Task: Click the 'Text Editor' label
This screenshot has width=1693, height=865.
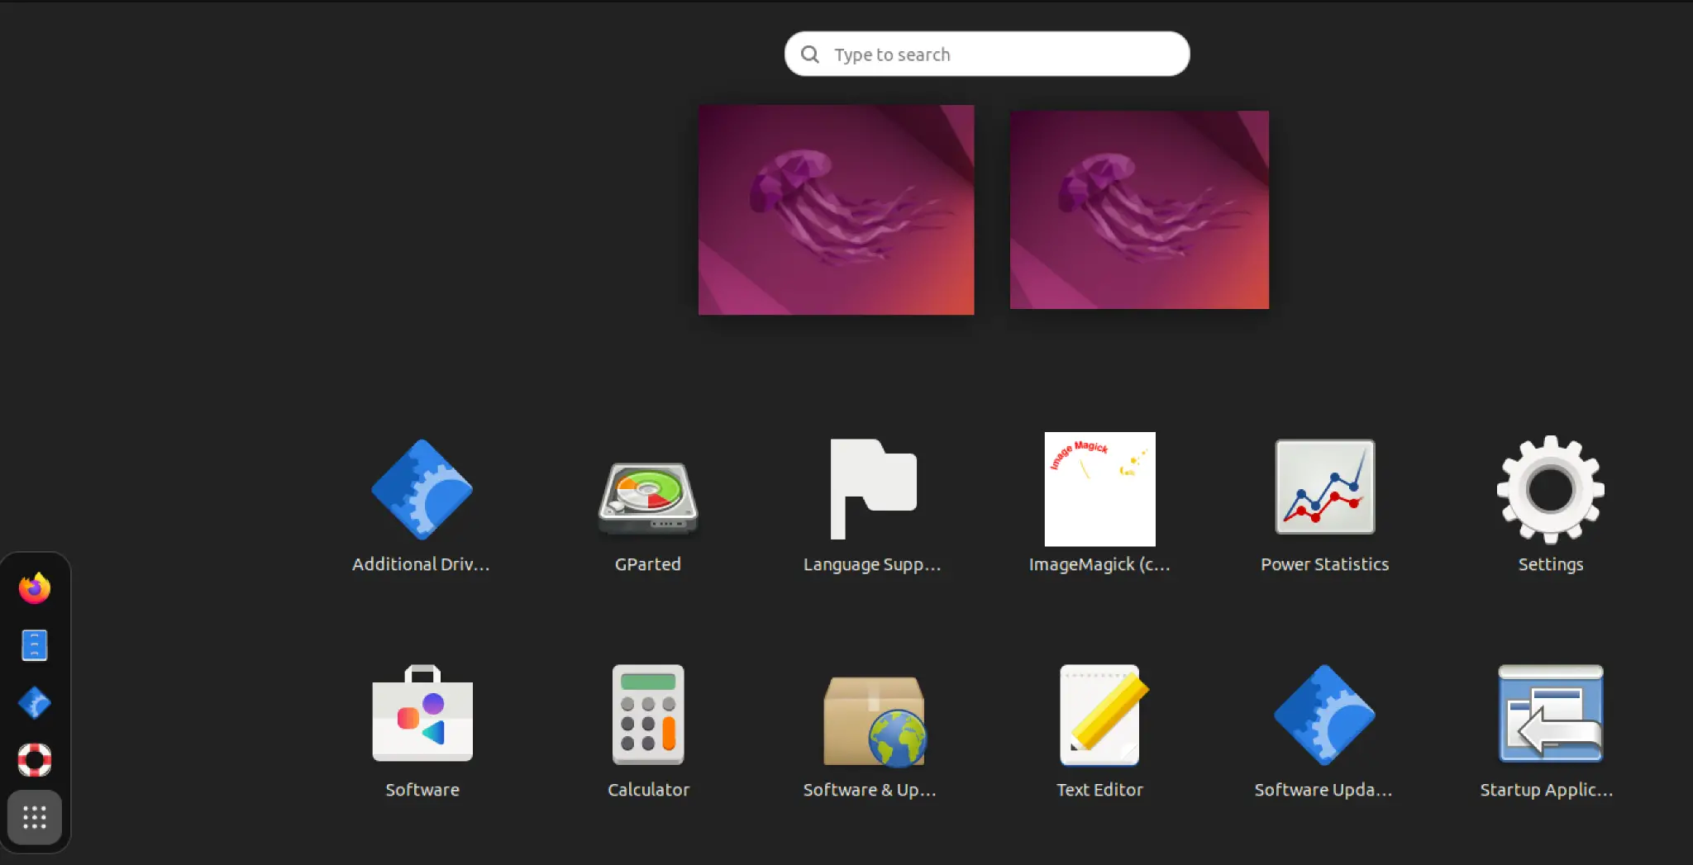Action: pos(1099,790)
